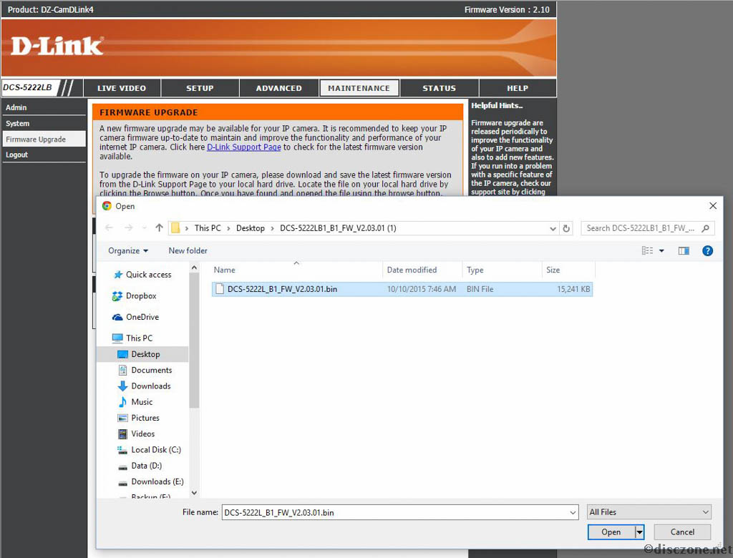Click the D-Link logo in banner
Screen dimensions: 733x558
click(x=57, y=46)
